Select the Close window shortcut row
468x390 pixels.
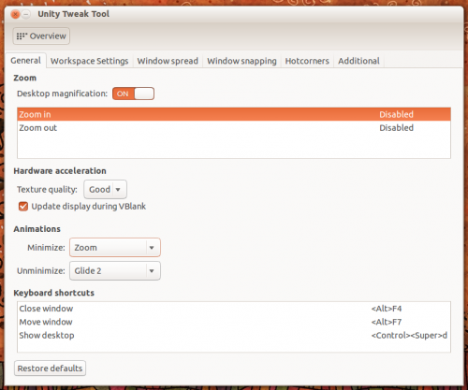[x=234, y=309]
